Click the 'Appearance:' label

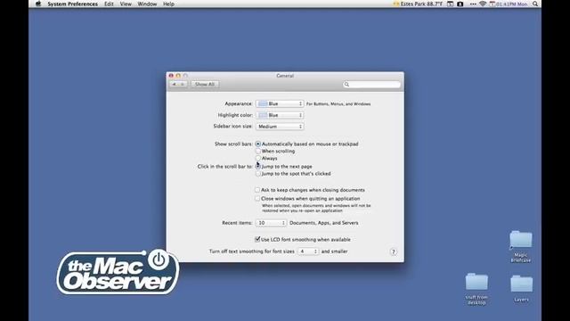[239, 103]
